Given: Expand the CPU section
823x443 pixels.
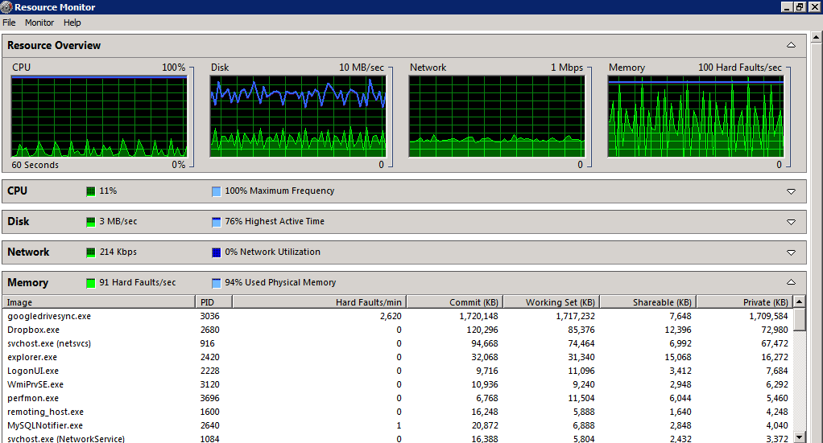Looking at the screenshot, I should 791,191.
